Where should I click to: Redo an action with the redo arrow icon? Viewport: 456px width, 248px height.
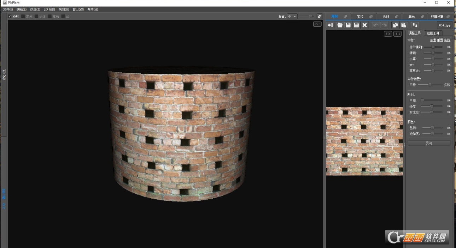click(384, 25)
